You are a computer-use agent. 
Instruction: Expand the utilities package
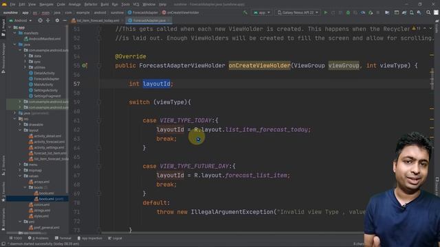(x=25, y=67)
